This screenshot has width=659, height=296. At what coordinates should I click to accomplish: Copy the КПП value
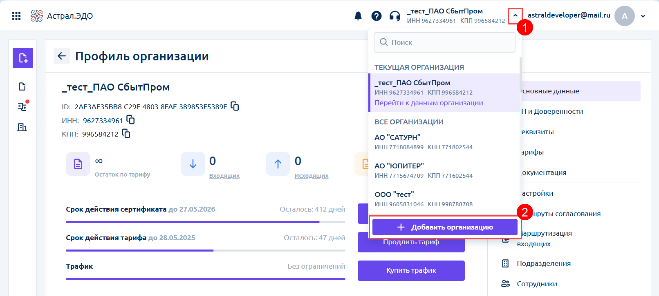pos(126,133)
